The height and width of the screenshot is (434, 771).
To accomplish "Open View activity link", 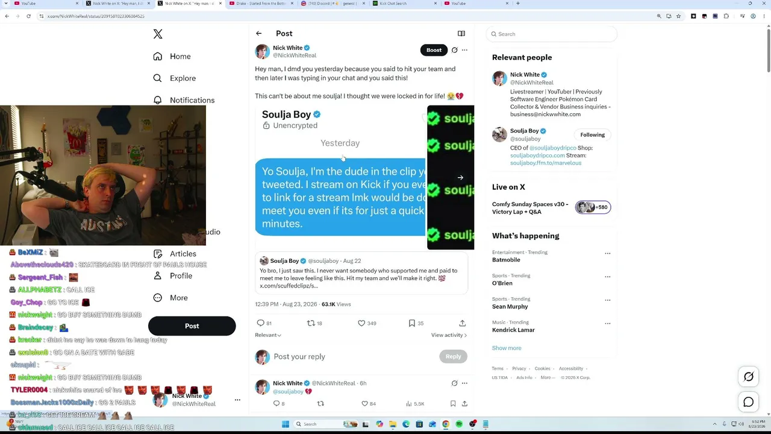I will [449, 335].
